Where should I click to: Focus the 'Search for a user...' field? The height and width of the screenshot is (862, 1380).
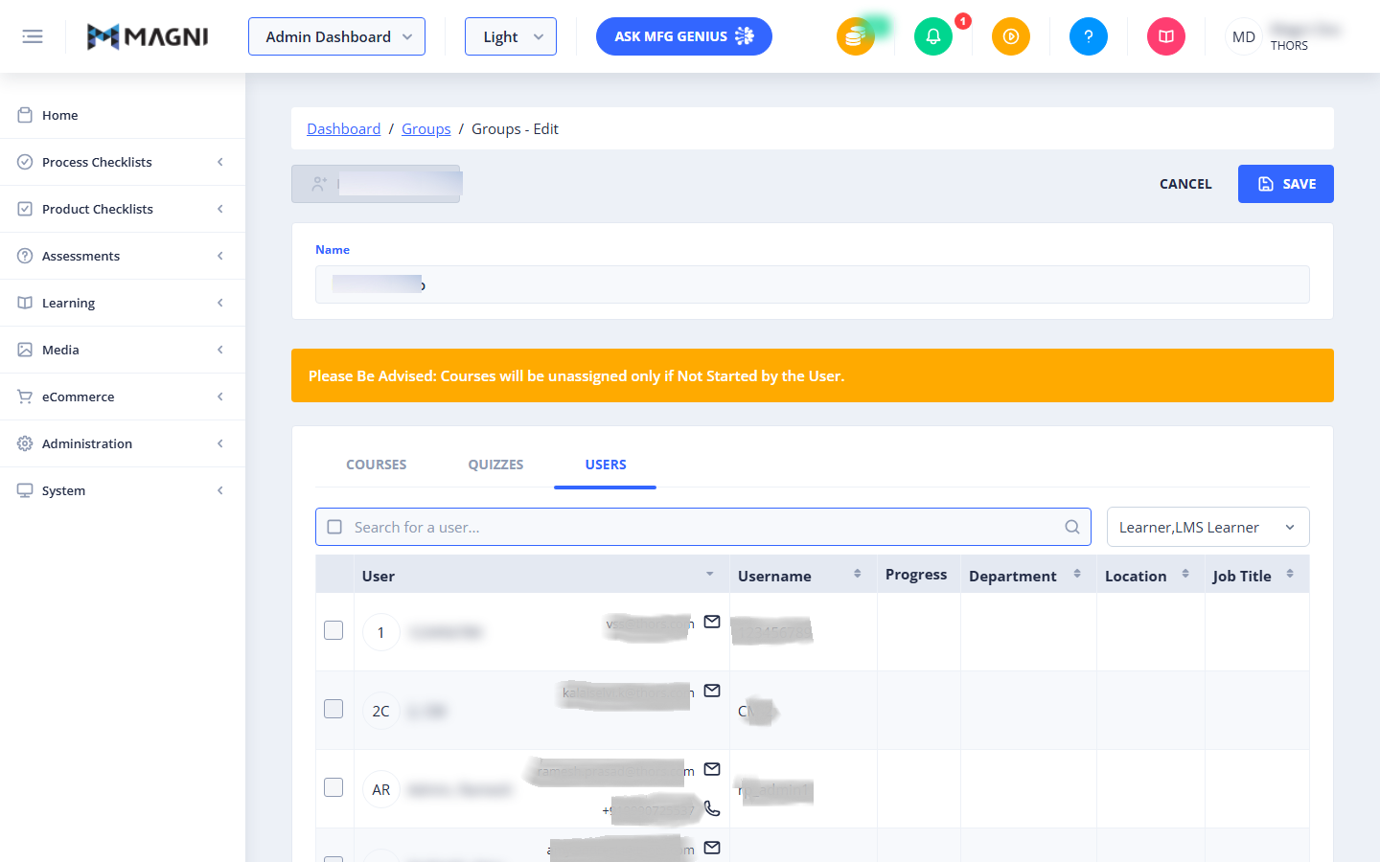[702, 527]
